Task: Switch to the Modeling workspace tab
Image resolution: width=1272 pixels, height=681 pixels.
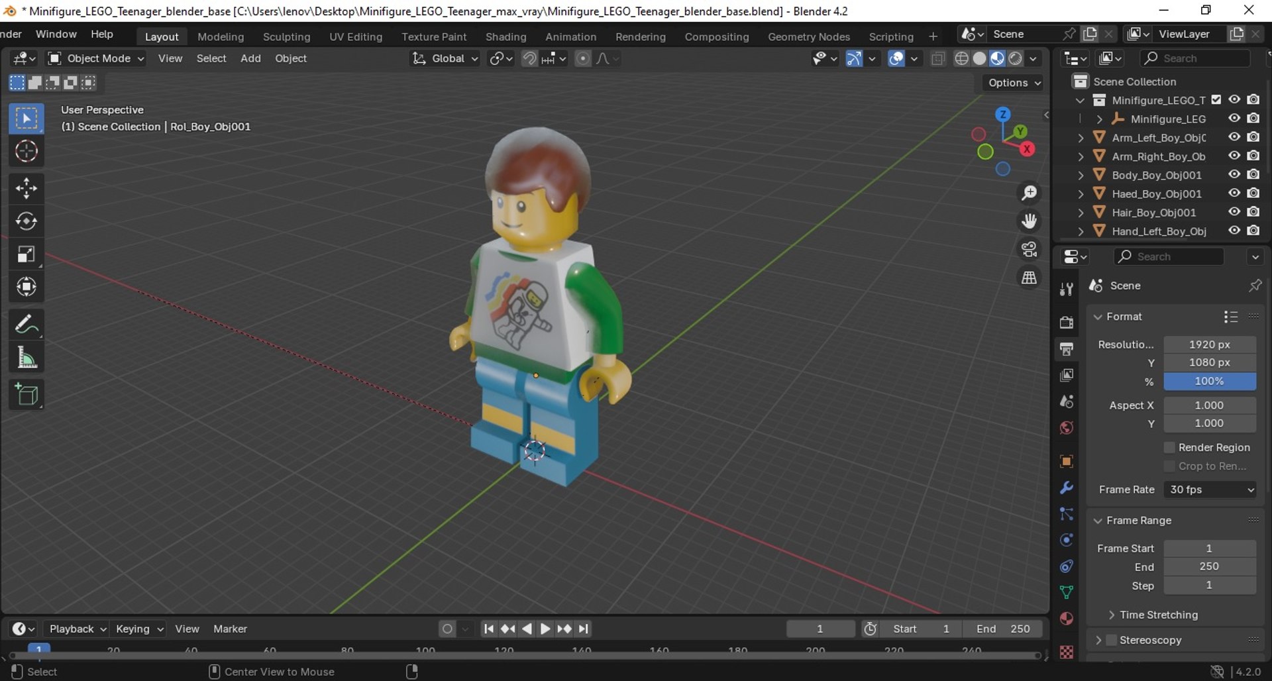Action: tap(221, 37)
